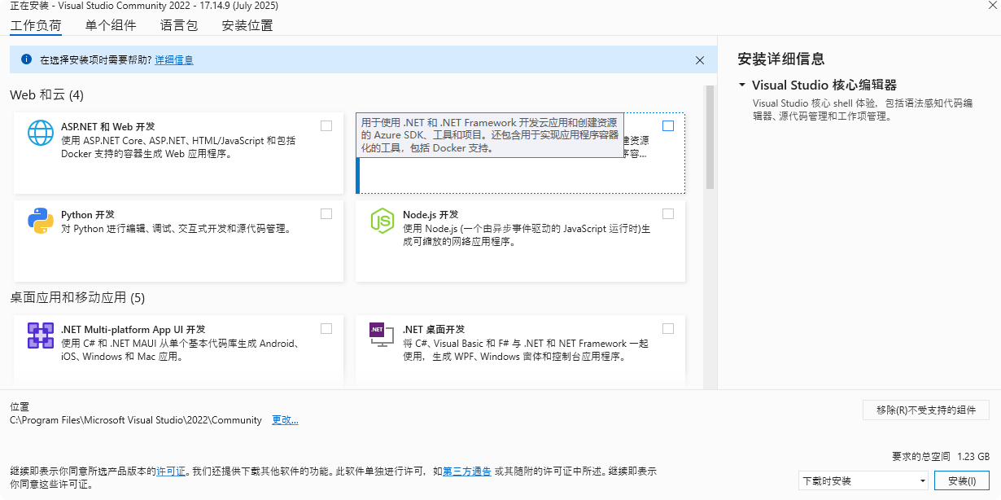Check the ASP.NET 和 Web 开发 workload

tap(326, 125)
